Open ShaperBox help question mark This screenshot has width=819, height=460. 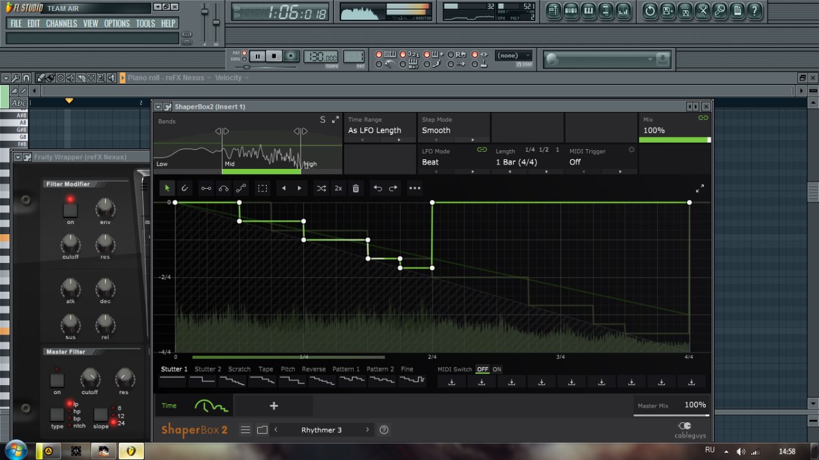384,430
